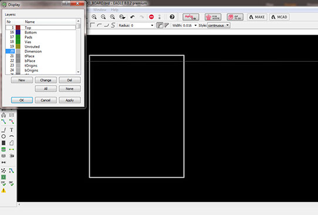
Task: Open the Errors warning triangle
Action: [x=4, y=190]
